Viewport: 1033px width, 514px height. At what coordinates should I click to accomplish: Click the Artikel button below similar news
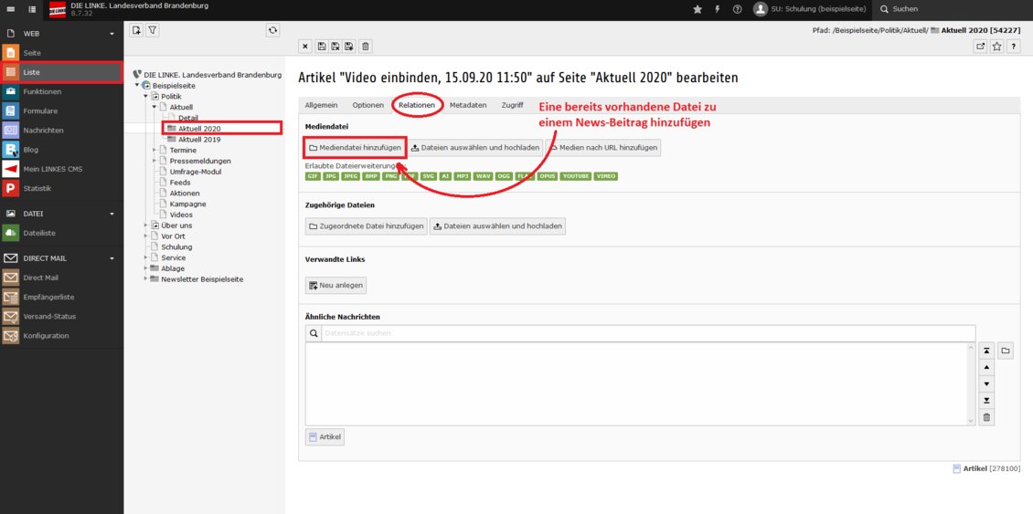point(325,437)
